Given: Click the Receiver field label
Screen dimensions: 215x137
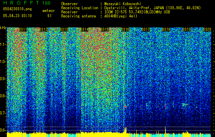Looking at the screenshot, I should (x=69, y=12).
